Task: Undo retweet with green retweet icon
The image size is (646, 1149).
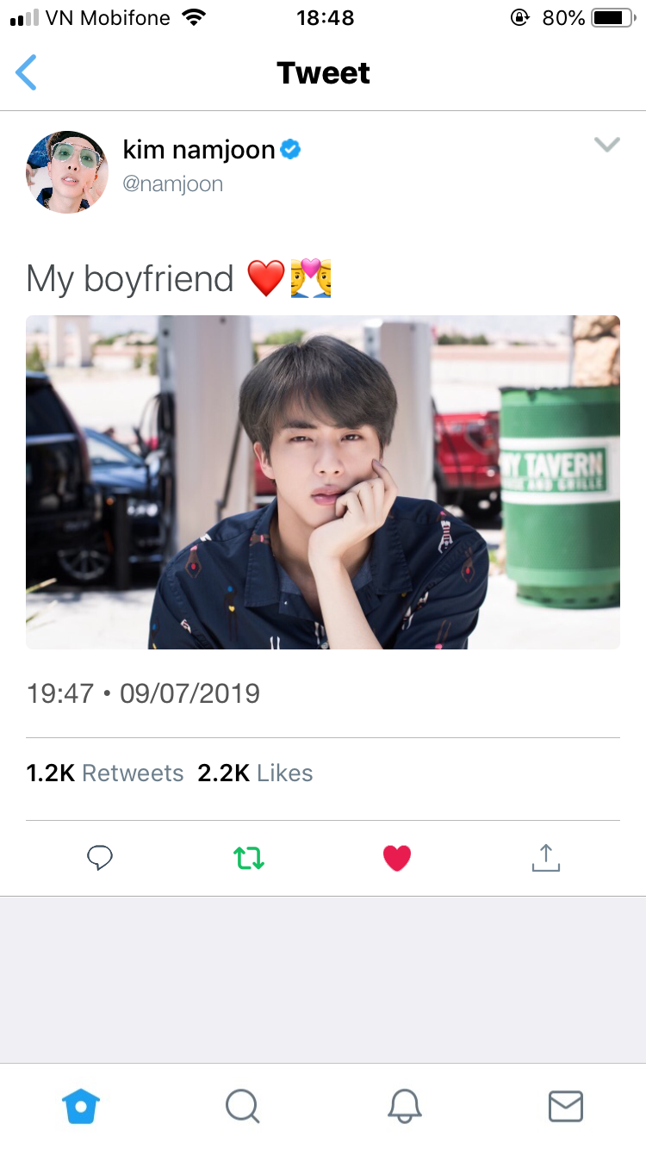Action: point(249,857)
